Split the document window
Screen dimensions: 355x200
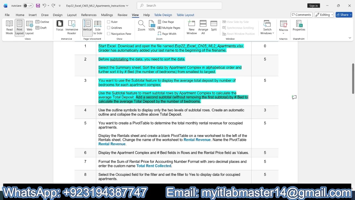point(214,26)
